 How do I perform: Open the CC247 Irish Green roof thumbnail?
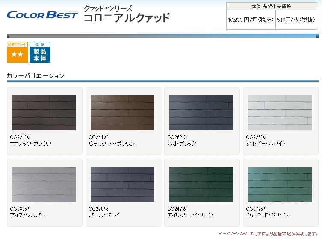(x=201, y=185)
